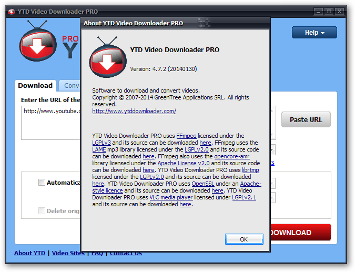Open LGPLv2.0 link after LAME mp3 library

coord(197,149)
